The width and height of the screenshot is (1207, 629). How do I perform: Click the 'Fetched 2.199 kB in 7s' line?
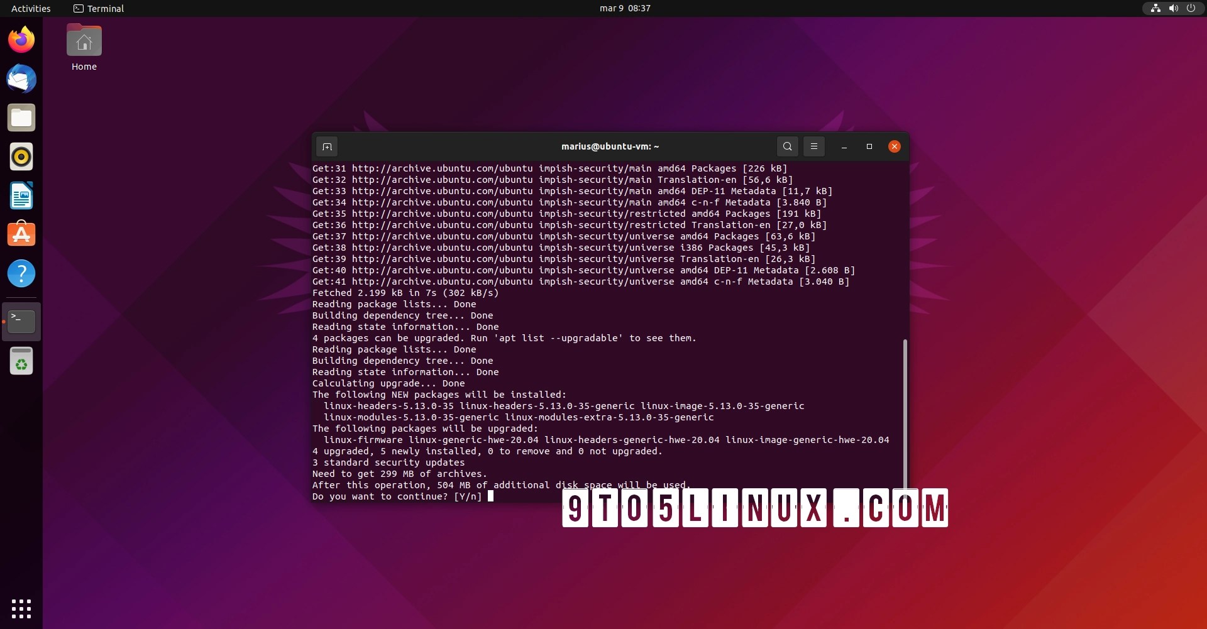point(405,293)
